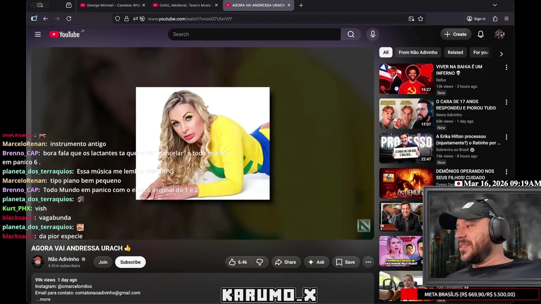Click the News Adivinho channel name
Image resolution: width=541 pixels, height=304 pixels.
(449, 115)
